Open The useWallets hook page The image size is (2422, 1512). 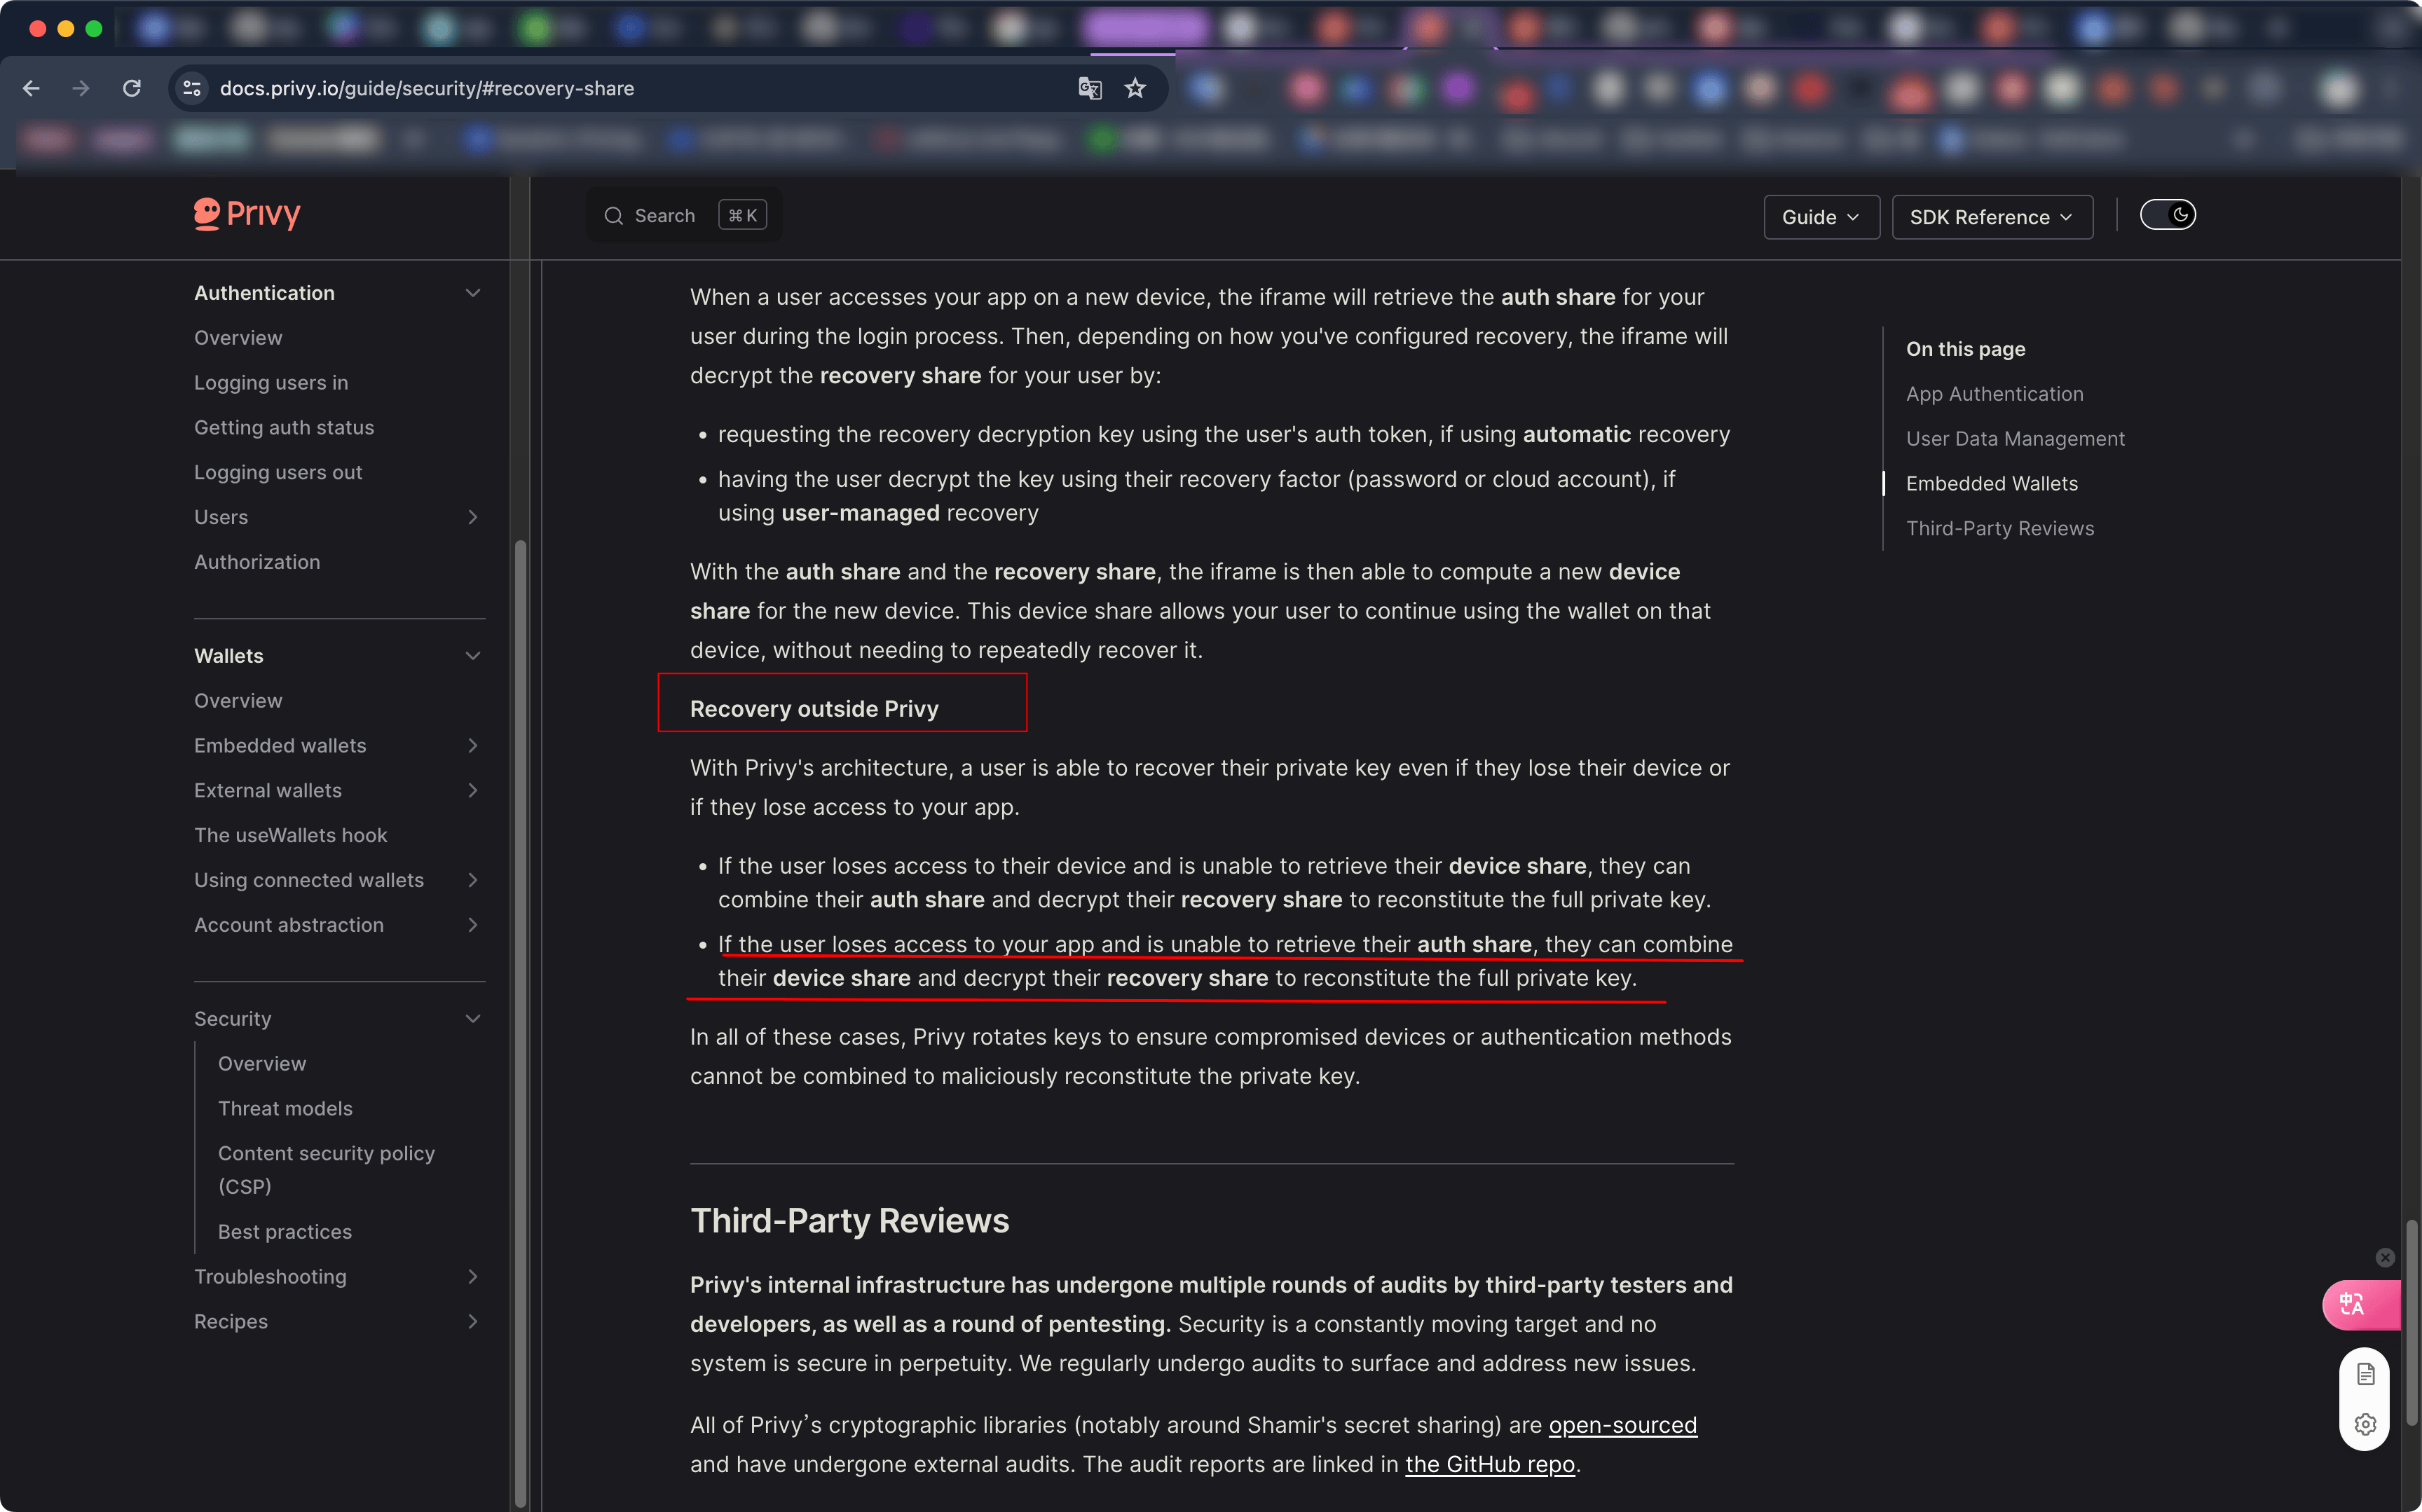tap(290, 835)
